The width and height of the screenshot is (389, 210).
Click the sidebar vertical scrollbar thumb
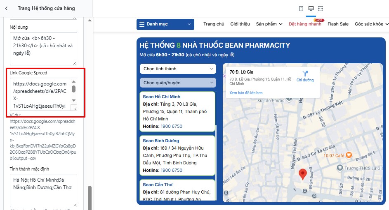[90, 198]
